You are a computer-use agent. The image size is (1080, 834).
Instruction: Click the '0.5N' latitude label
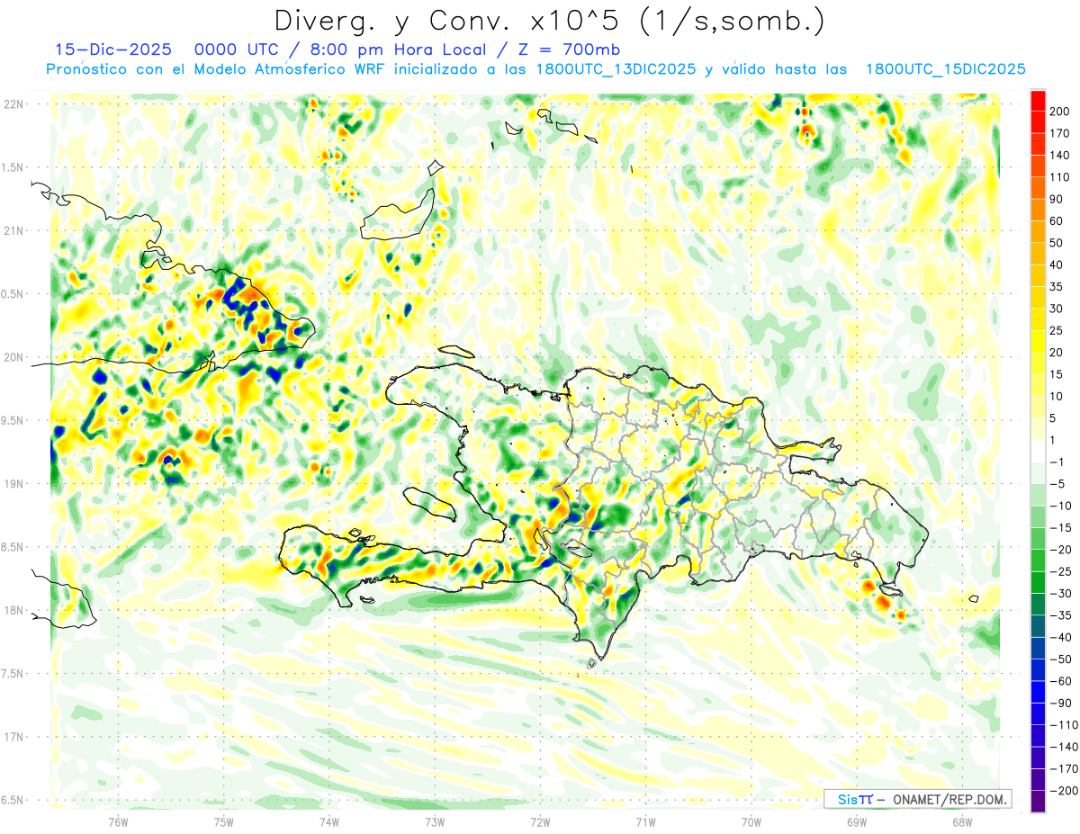13,294
